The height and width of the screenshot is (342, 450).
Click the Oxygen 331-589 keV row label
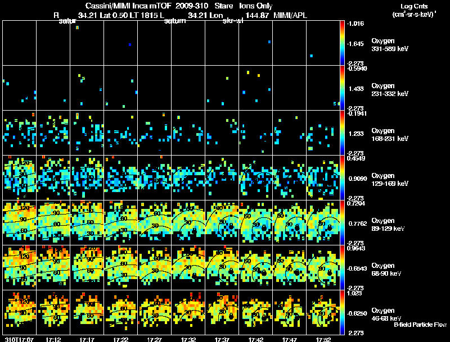point(390,45)
